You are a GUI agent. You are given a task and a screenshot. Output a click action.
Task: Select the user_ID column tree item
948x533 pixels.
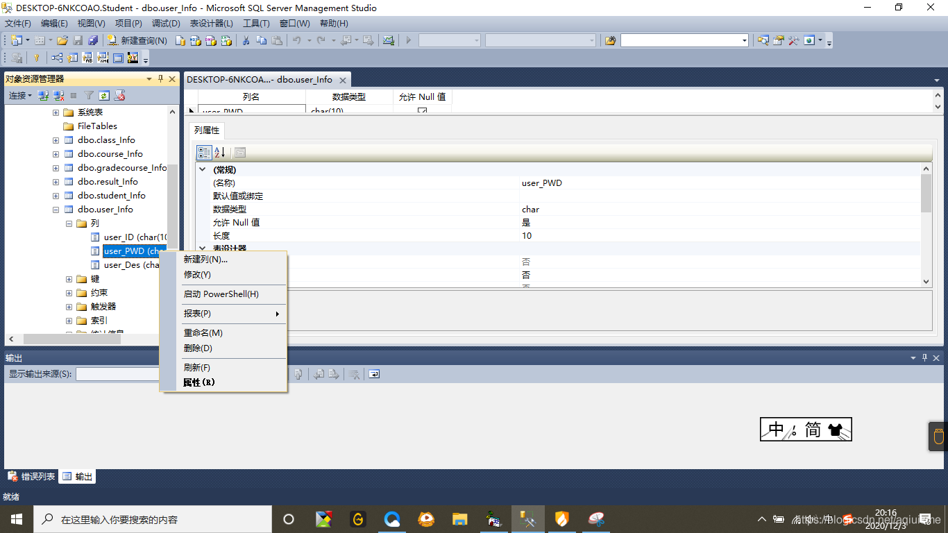[128, 237]
